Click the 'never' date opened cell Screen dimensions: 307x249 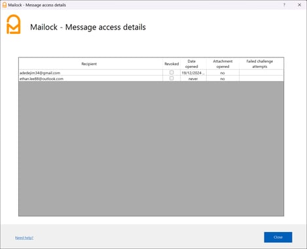pos(193,78)
